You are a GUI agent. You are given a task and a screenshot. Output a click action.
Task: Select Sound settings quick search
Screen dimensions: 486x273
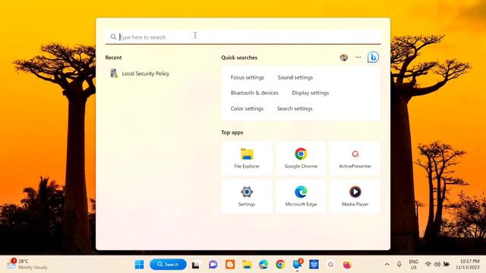(x=295, y=77)
